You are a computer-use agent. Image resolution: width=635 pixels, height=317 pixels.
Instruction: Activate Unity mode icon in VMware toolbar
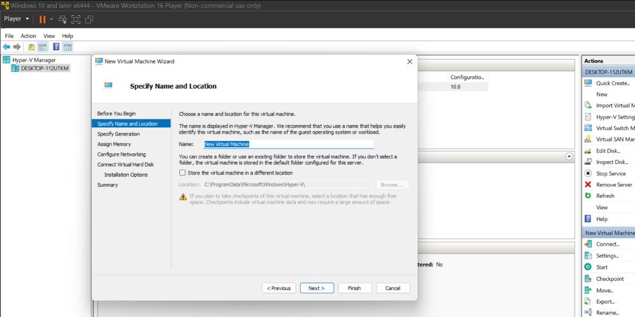click(x=89, y=20)
